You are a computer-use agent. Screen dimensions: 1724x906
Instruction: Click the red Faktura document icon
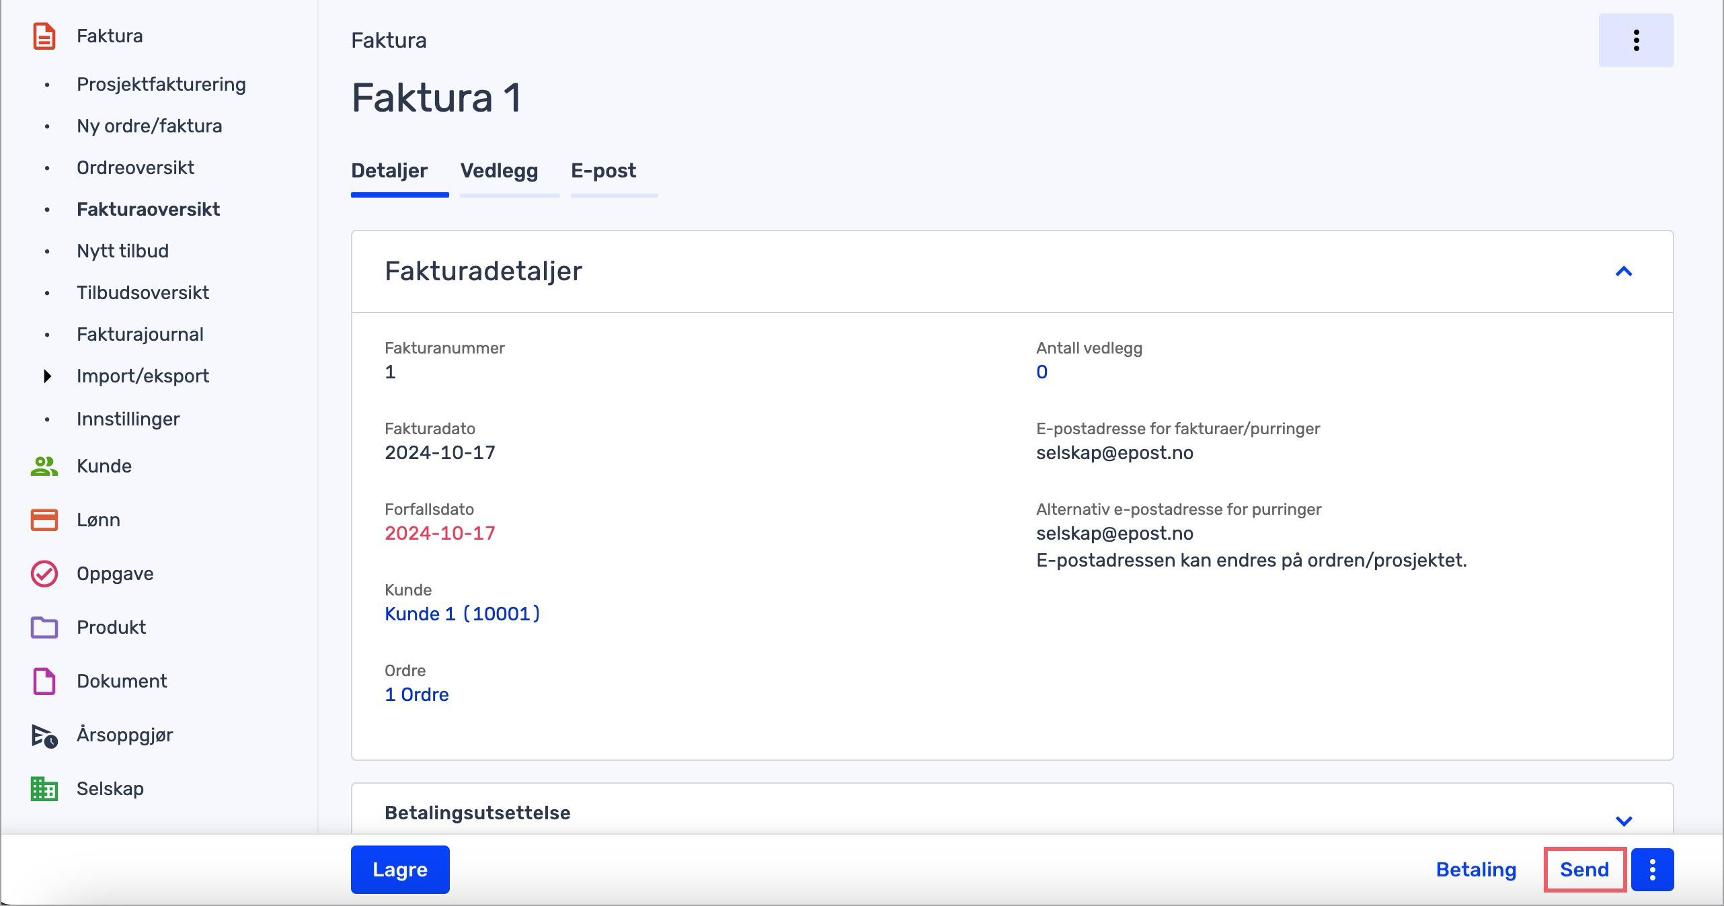(x=44, y=36)
